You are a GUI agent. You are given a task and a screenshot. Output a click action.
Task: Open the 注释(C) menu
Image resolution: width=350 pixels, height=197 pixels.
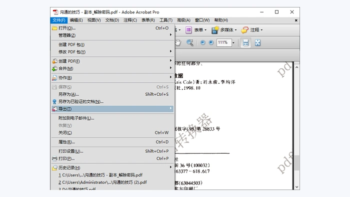click(130, 20)
